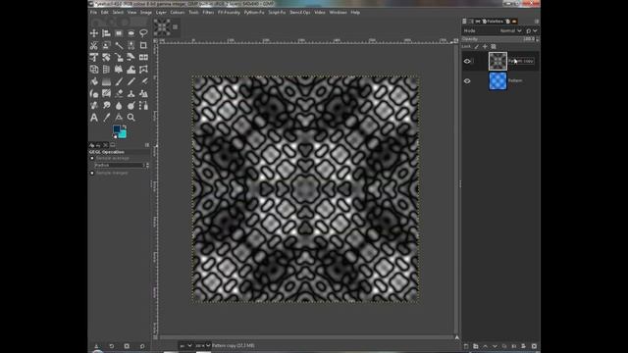The image size is (628, 353).
Task: Raise the layer with the up arrow
Action: [486, 346]
